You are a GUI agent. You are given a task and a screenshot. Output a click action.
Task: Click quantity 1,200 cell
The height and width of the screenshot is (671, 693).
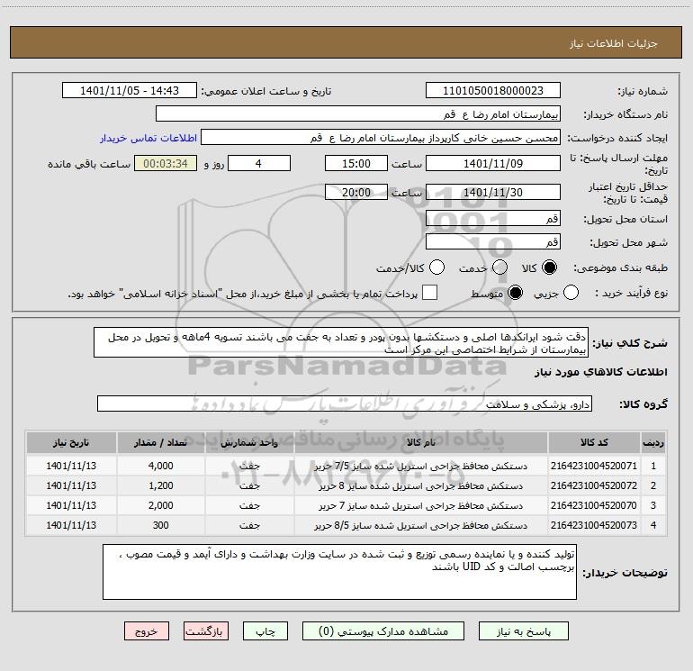coord(161,485)
